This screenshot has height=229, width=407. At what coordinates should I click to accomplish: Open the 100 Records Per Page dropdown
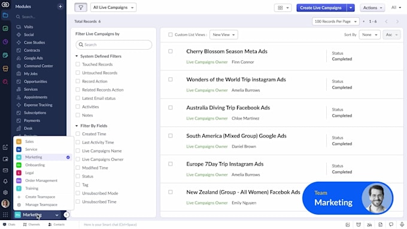coord(336,22)
